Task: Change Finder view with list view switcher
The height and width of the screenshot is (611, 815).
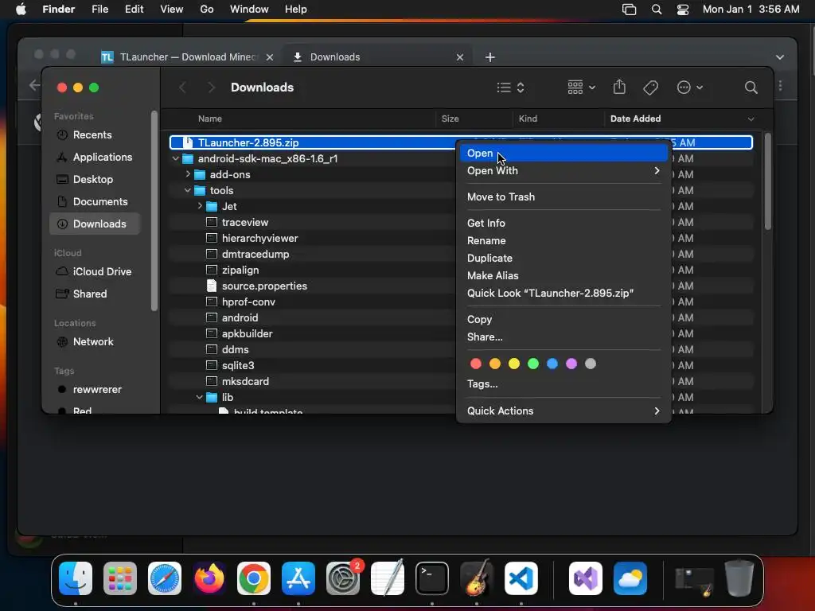Action: [510, 88]
